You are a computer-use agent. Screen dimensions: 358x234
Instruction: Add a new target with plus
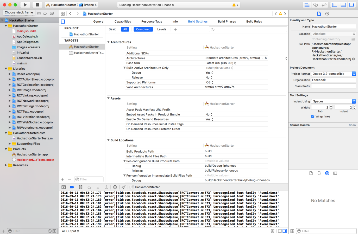click(63, 179)
